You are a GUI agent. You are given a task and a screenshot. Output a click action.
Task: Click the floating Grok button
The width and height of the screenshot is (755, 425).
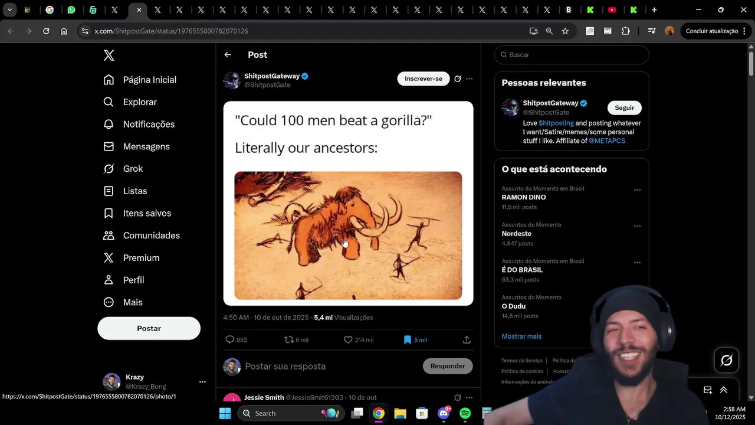(x=727, y=360)
